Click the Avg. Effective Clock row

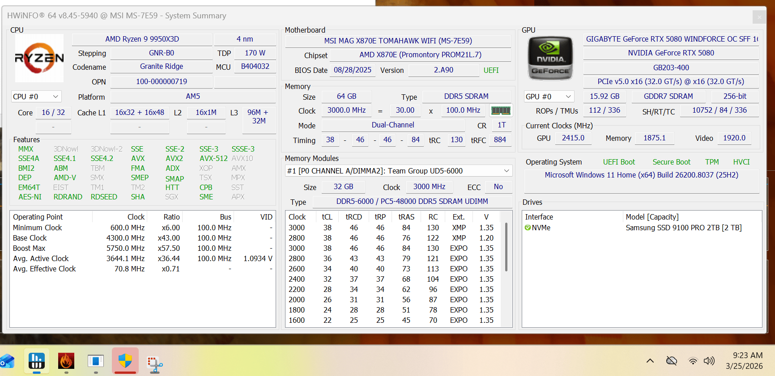142,269
